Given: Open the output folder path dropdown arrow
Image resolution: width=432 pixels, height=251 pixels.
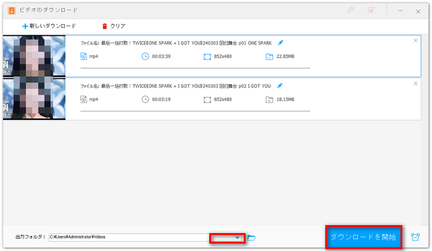Looking at the screenshot, I should [x=238, y=237].
